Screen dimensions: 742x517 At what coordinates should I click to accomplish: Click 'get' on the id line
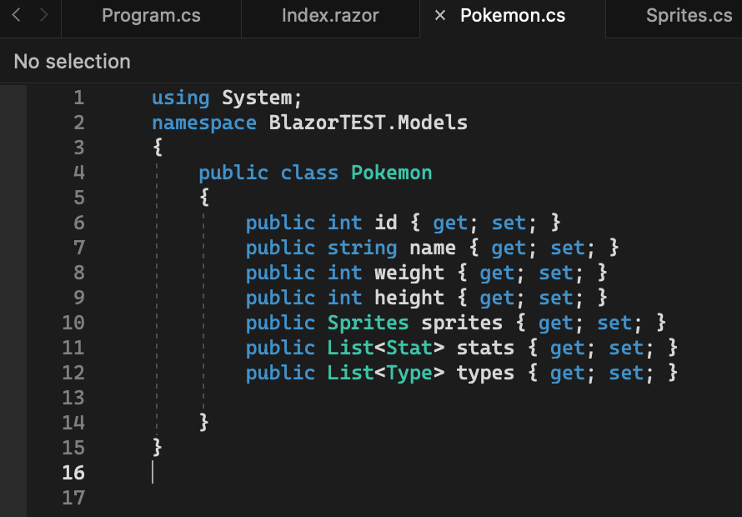(x=450, y=223)
